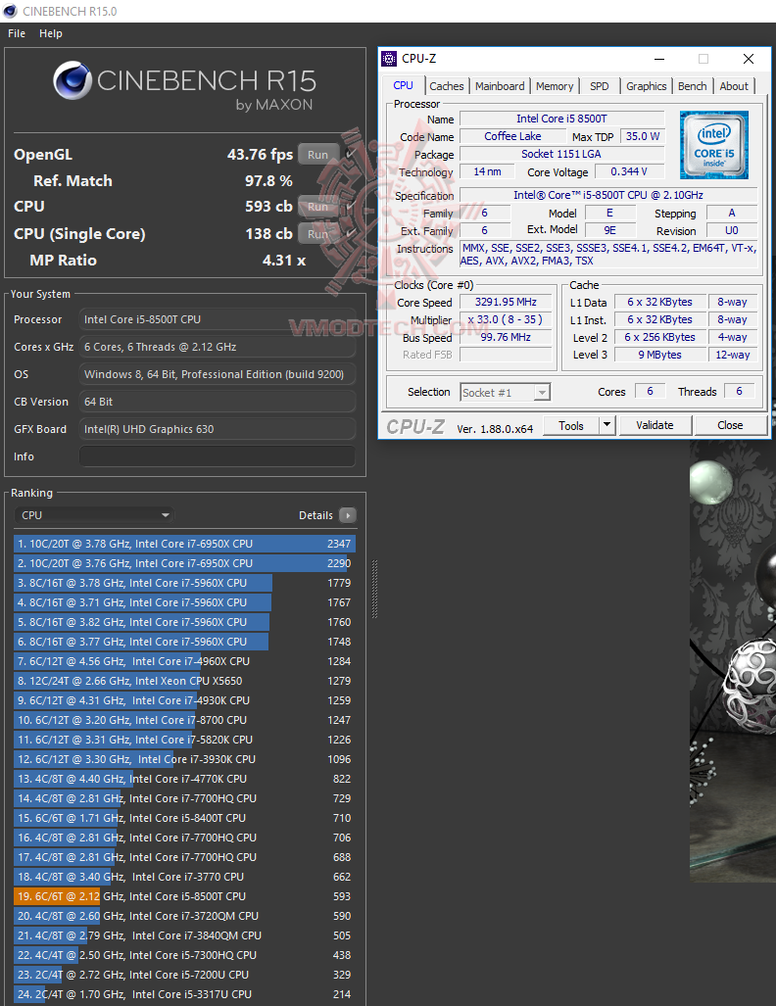Screen dimensions: 776x1006
Task: Select ranking row 1 i7-6950X 2347
Action: (x=184, y=544)
